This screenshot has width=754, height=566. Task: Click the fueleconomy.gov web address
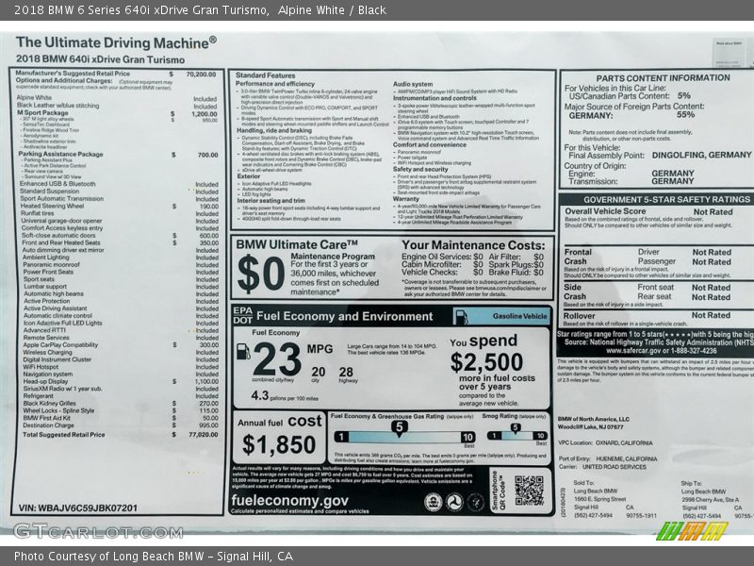(x=289, y=501)
